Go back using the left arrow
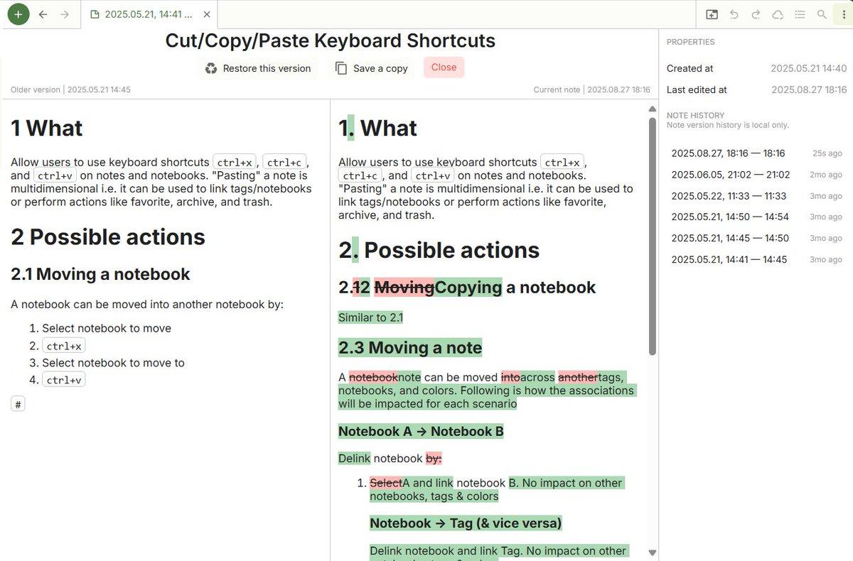This screenshot has width=853, height=561. click(x=43, y=14)
